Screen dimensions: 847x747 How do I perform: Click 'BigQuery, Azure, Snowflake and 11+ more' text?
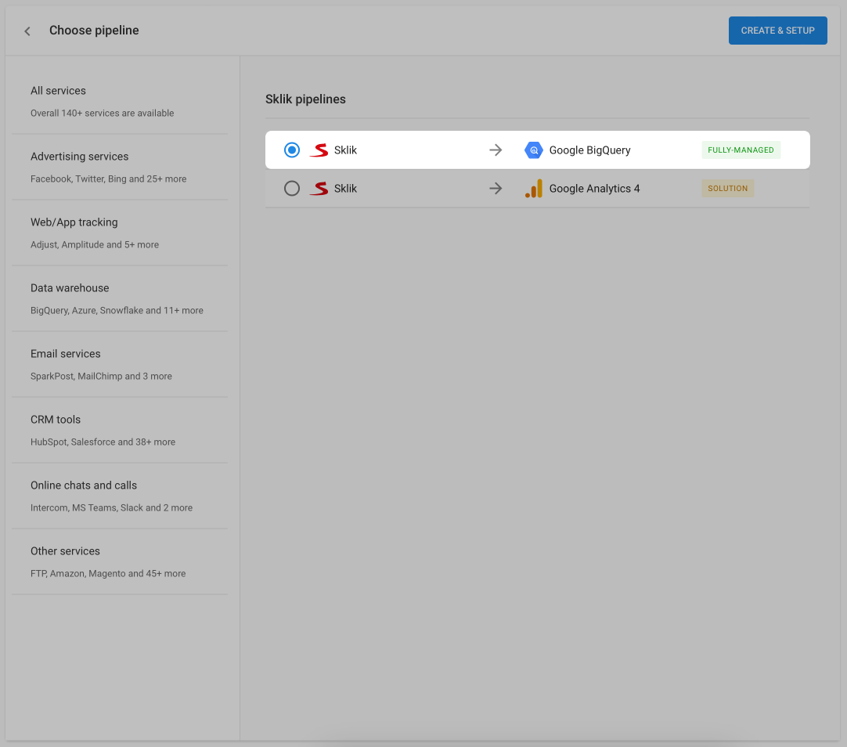tap(117, 311)
